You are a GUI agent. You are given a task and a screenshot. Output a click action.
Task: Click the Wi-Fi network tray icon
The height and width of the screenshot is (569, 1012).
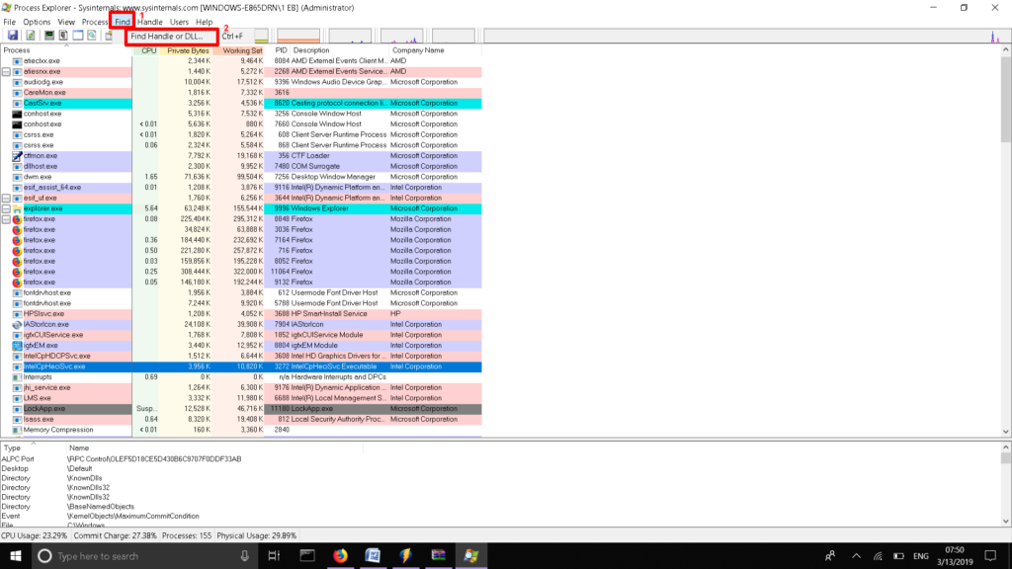pyautogui.click(x=878, y=555)
